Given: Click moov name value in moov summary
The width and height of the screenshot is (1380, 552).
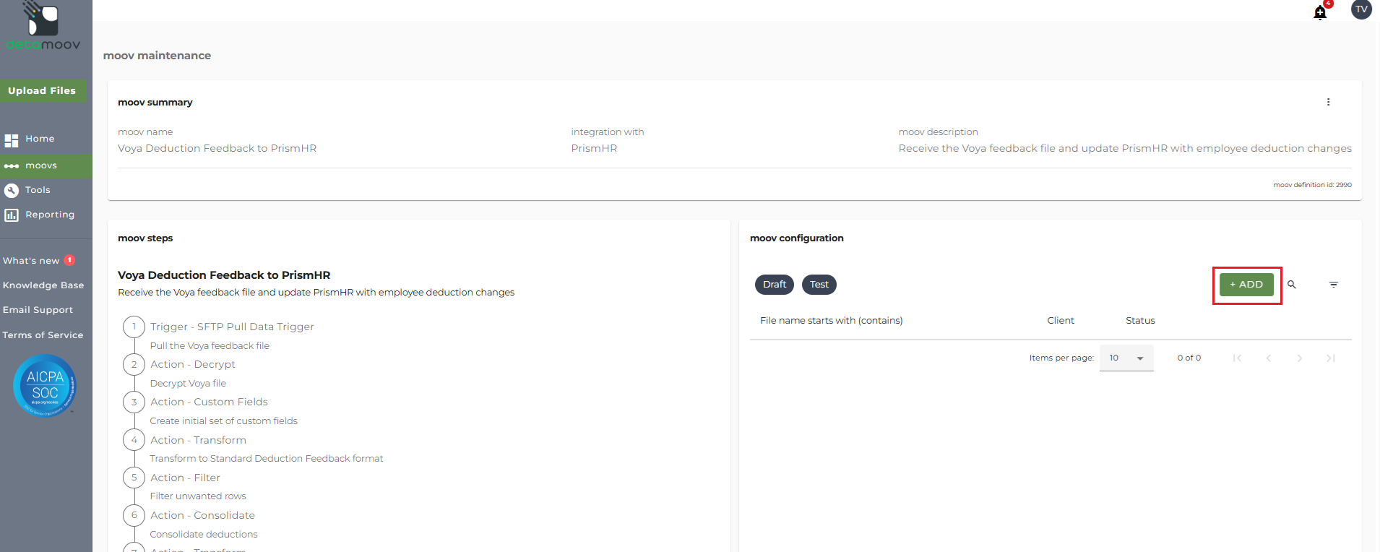Looking at the screenshot, I should 217,148.
